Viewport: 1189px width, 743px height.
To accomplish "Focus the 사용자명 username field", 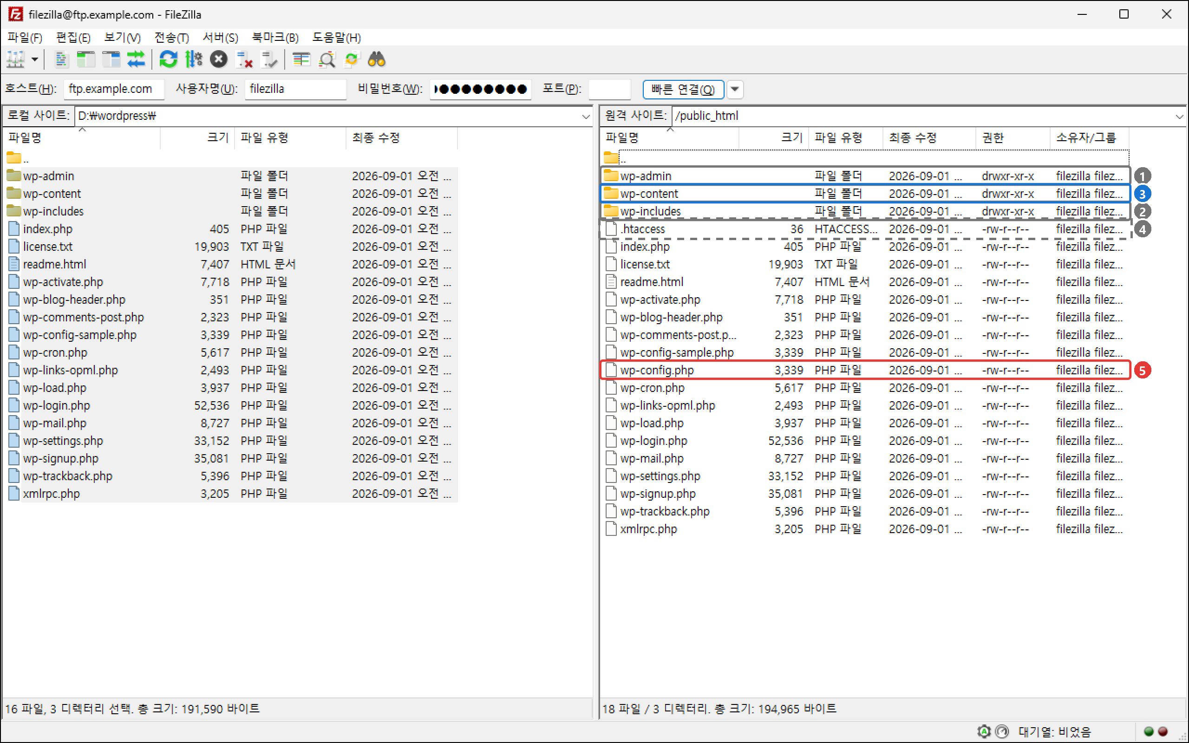I will tap(295, 89).
